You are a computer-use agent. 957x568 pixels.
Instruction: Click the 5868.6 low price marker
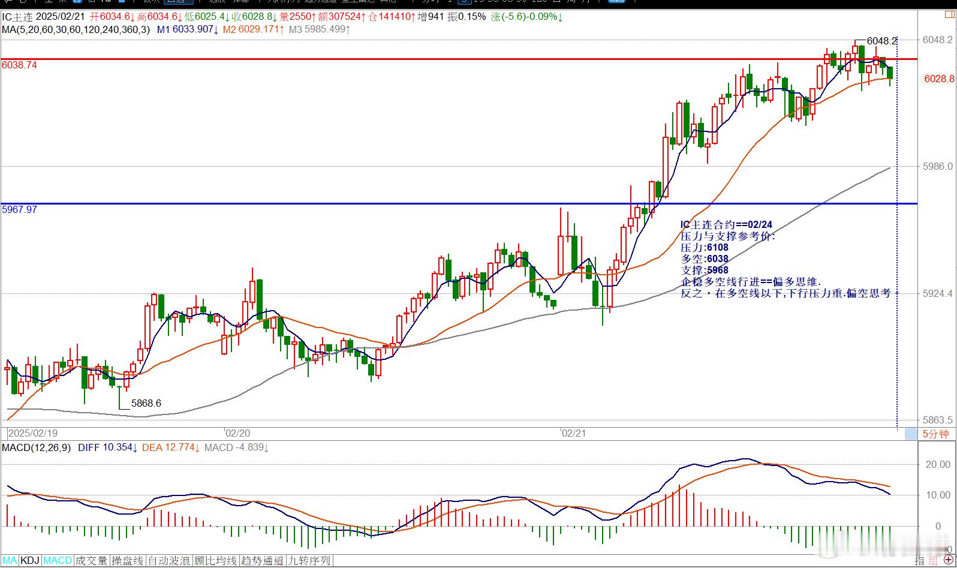(146, 403)
